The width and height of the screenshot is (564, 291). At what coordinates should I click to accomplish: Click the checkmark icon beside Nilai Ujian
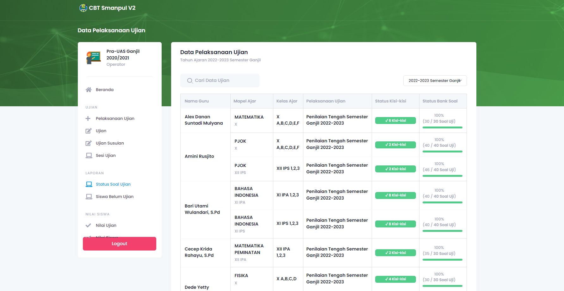pyautogui.click(x=88, y=226)
